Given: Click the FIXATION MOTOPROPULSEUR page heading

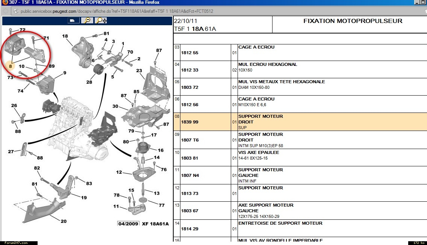Looking at the screenshot, I should pos(353,21).
